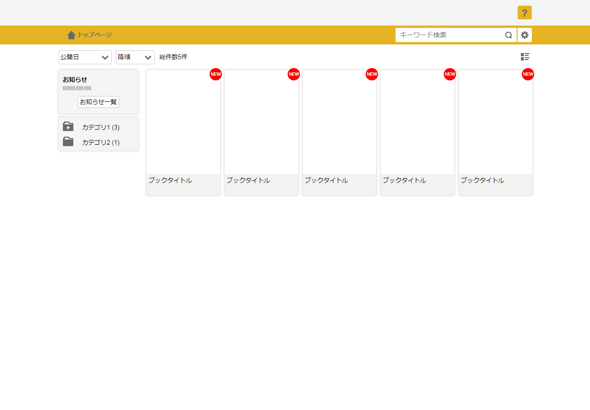Click NEW badge on first book
This screenshot has width=590, height=410.
216,74
